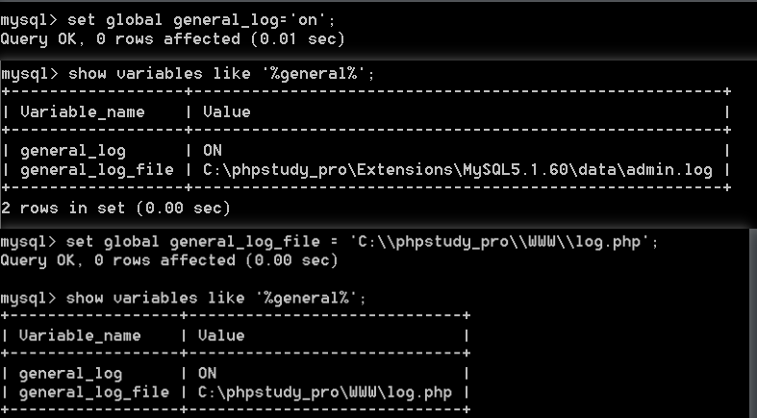The width and height of the screenshot is (757, 418).
Task: Click the 'C:\\phpstudy_pro\\WWW\\log.php' quoted string
Action: (x=498, y=241)
